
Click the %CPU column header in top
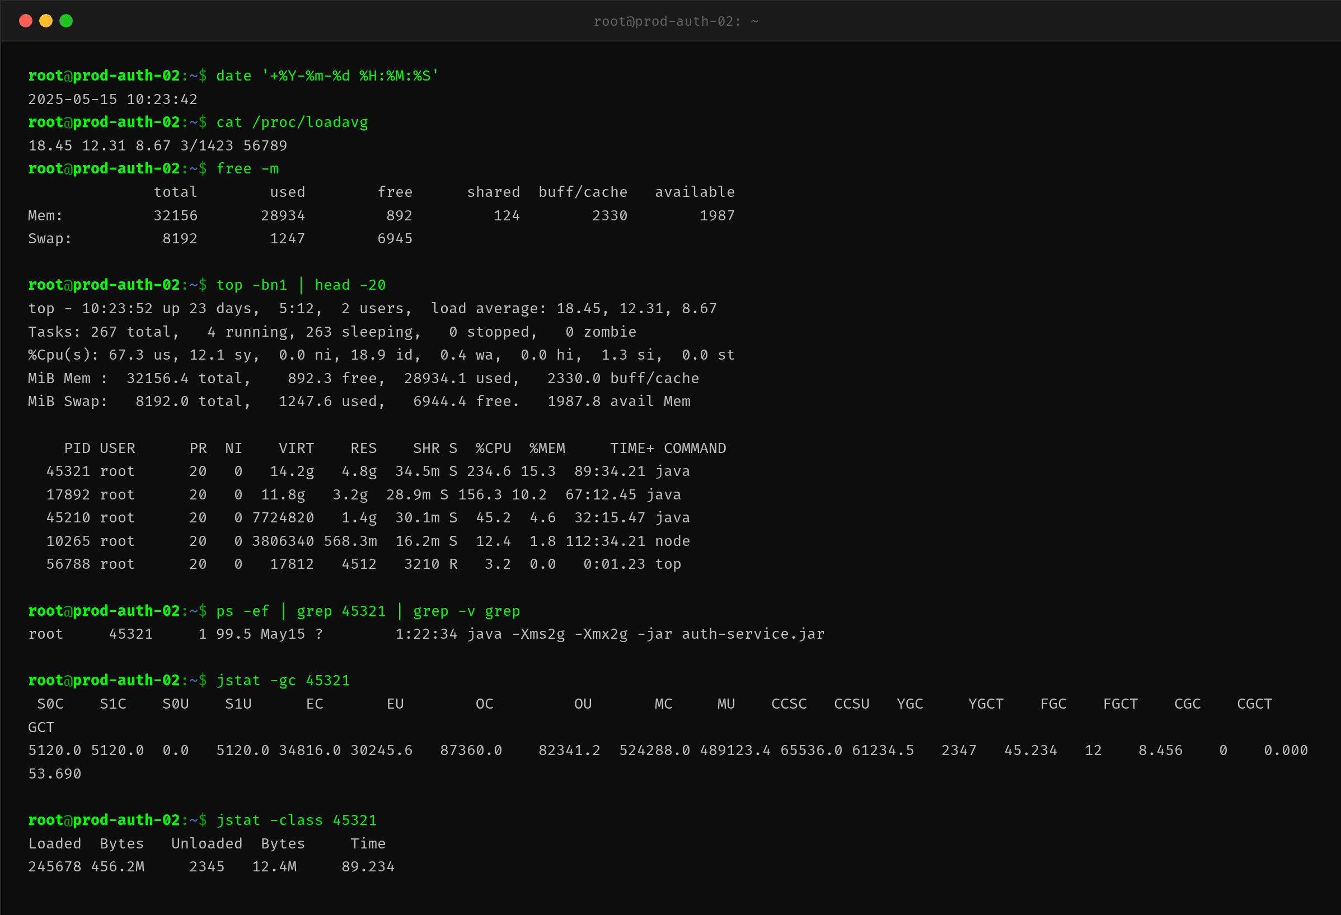(x=493, y=448)
